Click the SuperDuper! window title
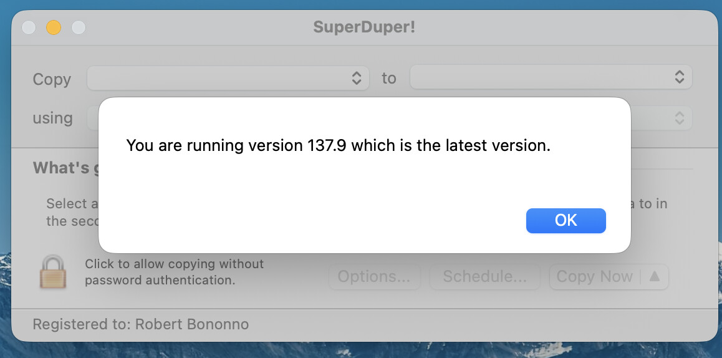Screen dimensions: 722x358 click(364, 27)
